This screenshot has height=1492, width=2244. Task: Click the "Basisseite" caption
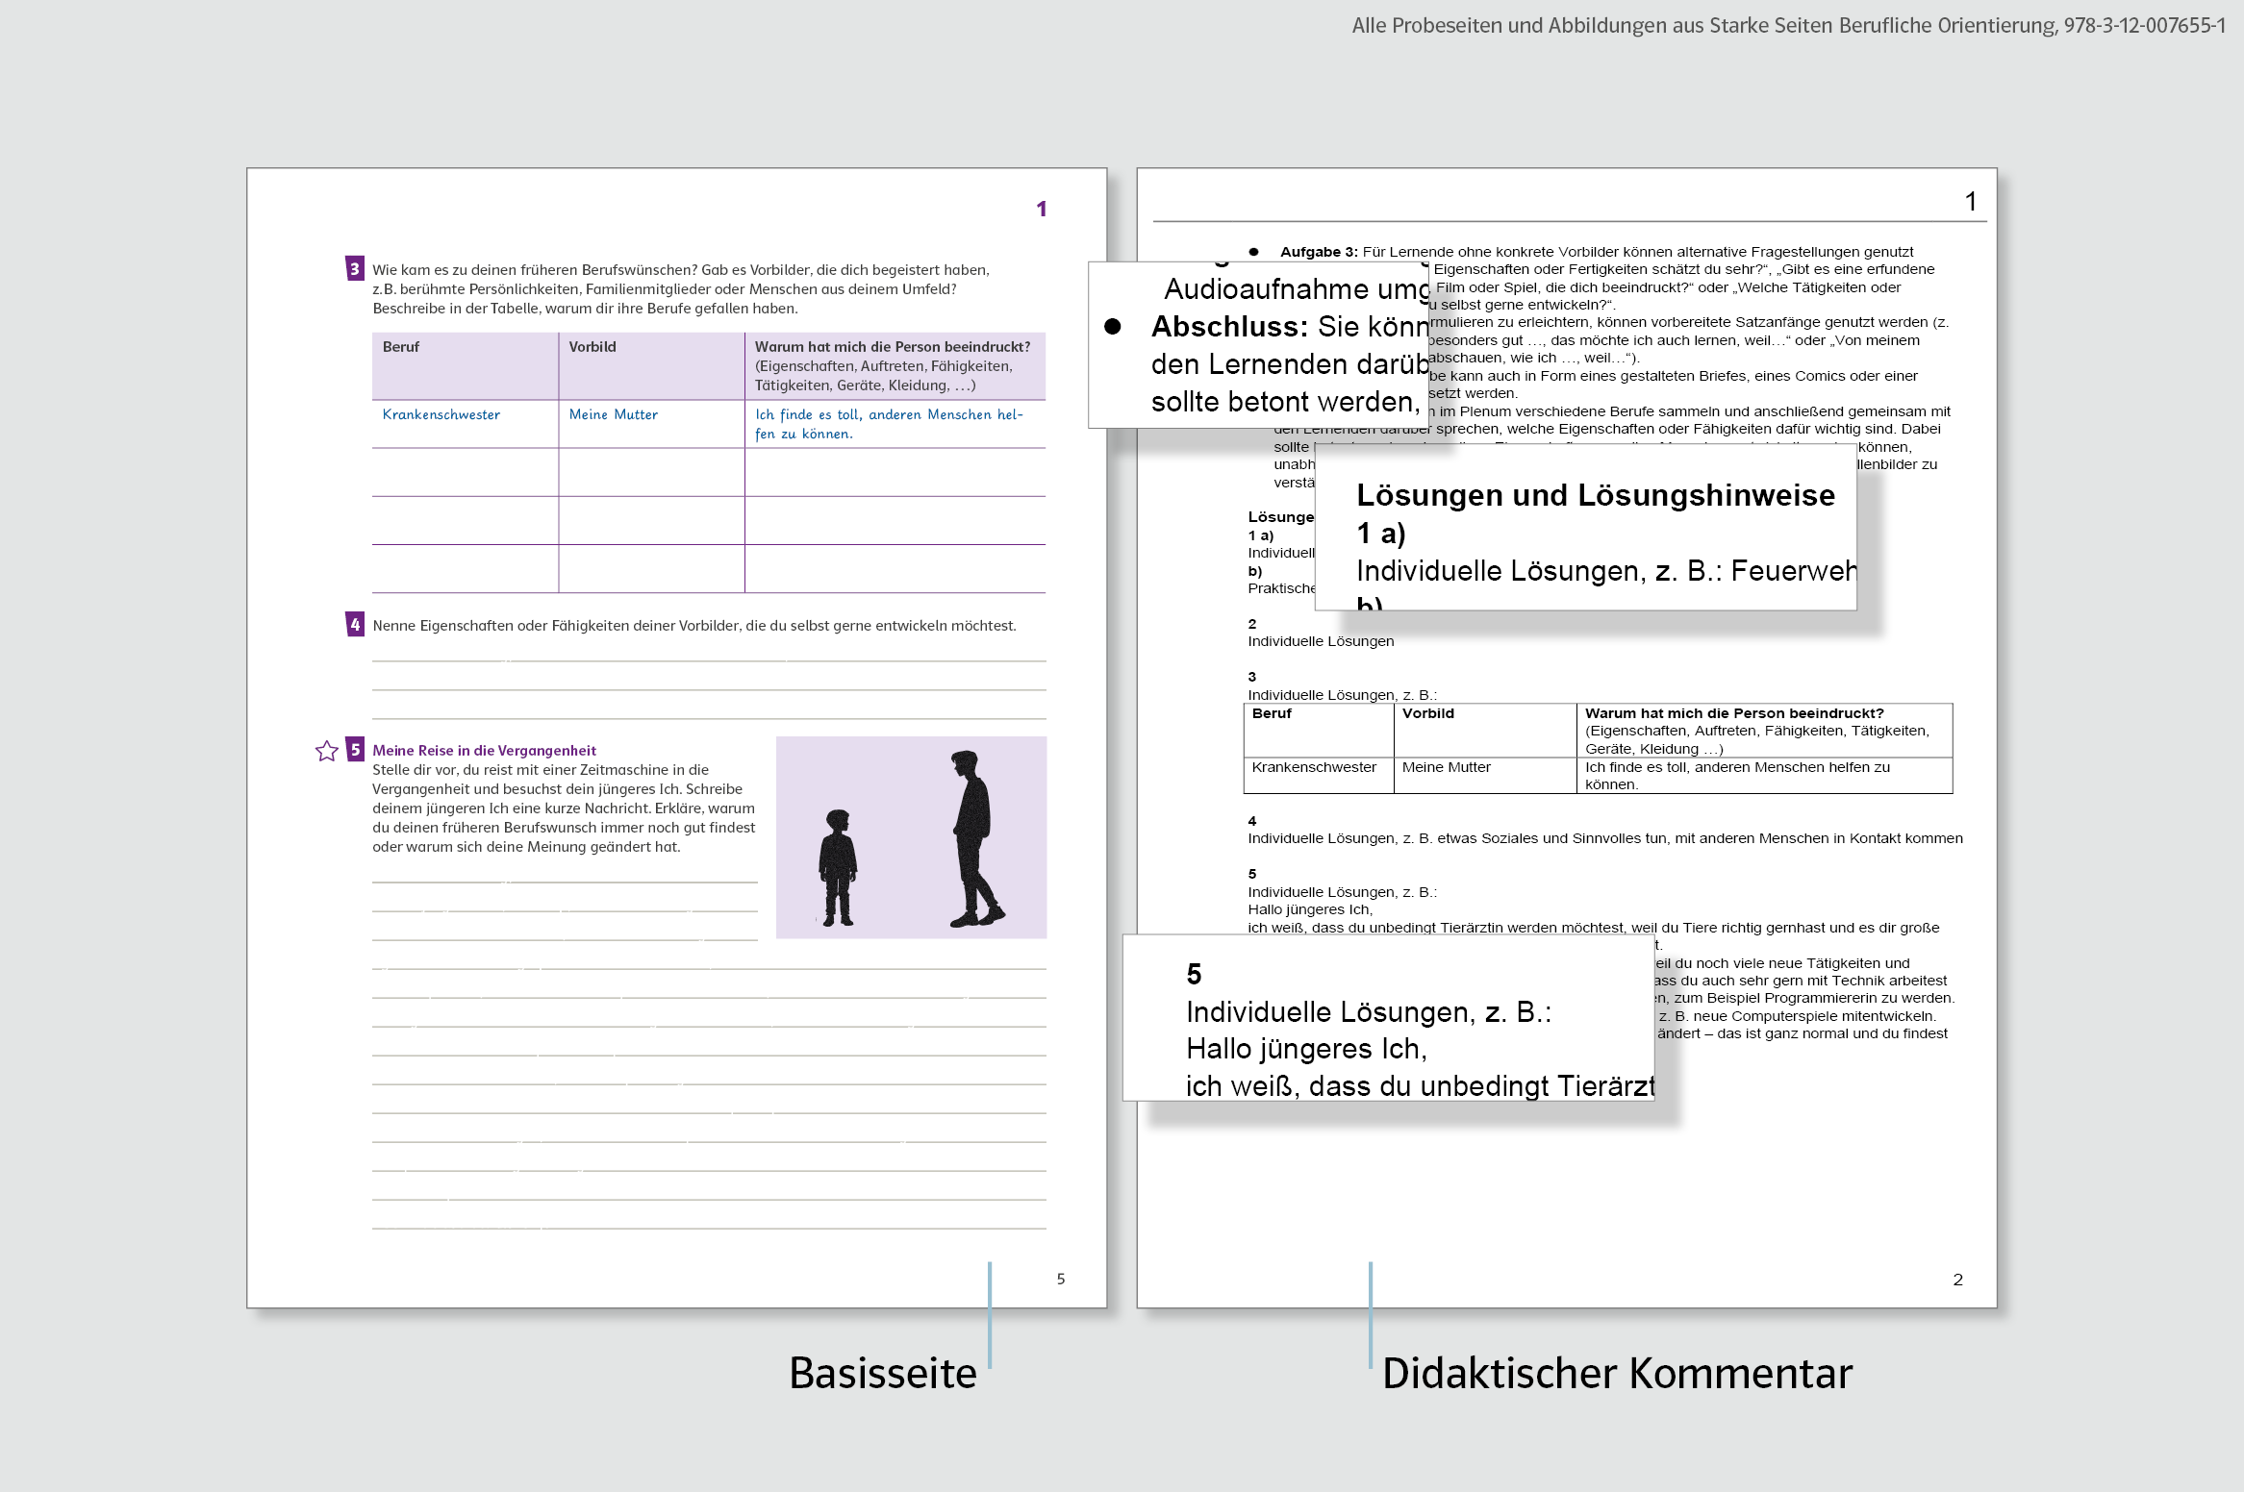click(x=883, y=1373)
